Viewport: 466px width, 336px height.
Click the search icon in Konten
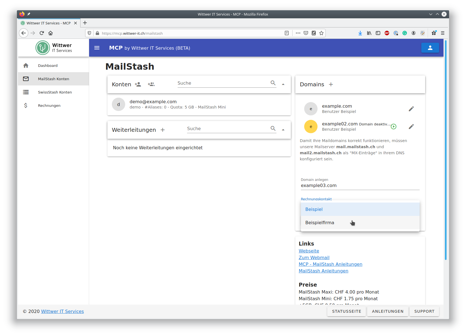click(273, 83)
